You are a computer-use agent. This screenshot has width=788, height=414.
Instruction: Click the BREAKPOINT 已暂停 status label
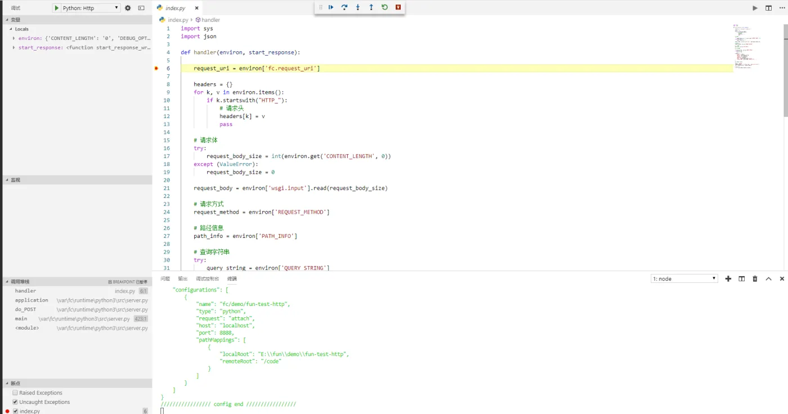coord(128,282)
